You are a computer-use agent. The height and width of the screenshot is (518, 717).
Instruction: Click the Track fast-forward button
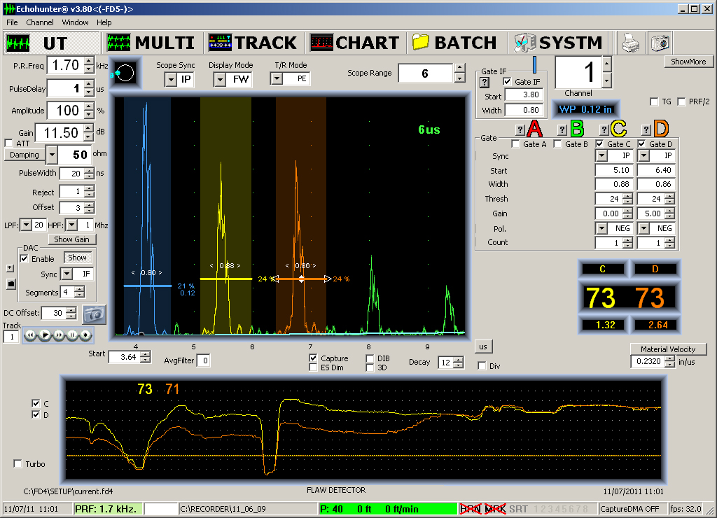[59, 335]
